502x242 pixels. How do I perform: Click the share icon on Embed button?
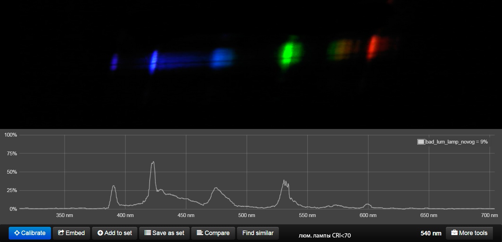61,233
